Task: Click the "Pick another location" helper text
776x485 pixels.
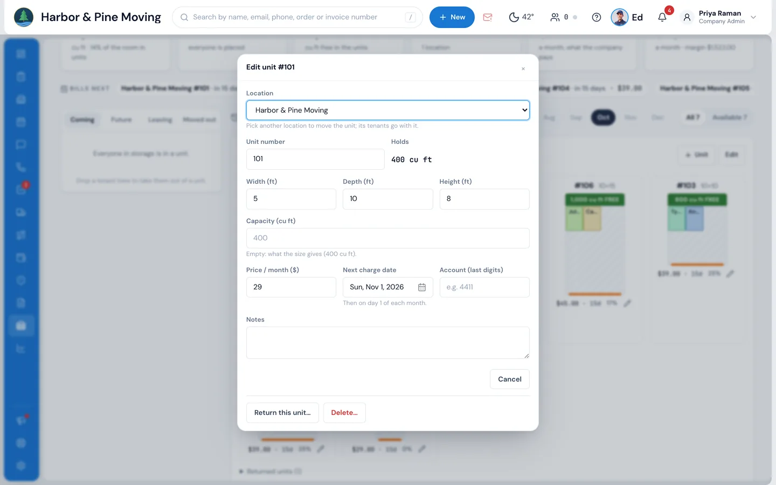Action: pos(332,126)
